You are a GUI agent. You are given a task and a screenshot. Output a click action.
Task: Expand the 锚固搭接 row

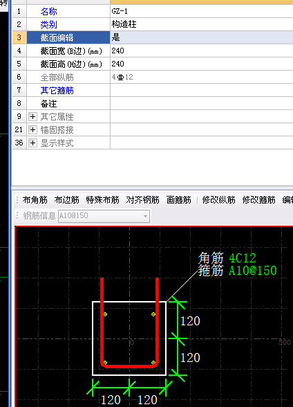click(32, 129)
